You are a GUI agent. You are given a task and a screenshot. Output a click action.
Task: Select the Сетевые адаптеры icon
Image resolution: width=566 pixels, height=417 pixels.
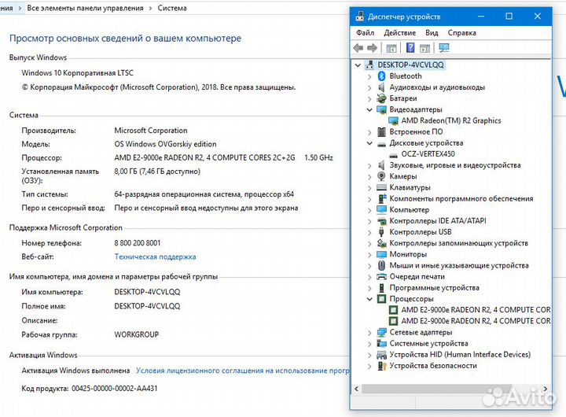[381, 333]
